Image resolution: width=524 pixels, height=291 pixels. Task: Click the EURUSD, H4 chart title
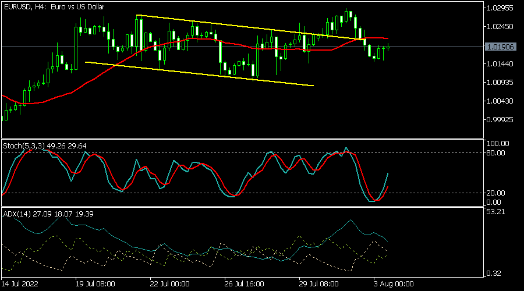[x=54, y=6]
